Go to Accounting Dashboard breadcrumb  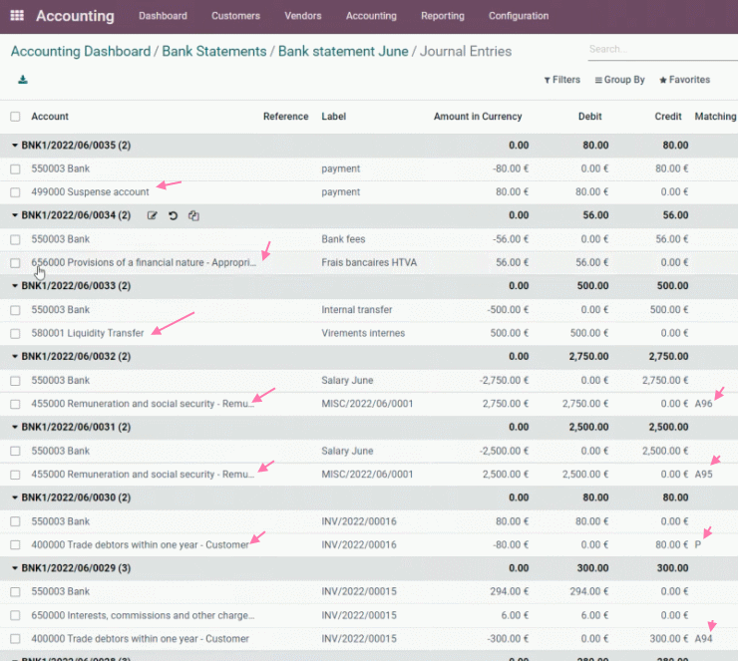[x=81, y=51]
